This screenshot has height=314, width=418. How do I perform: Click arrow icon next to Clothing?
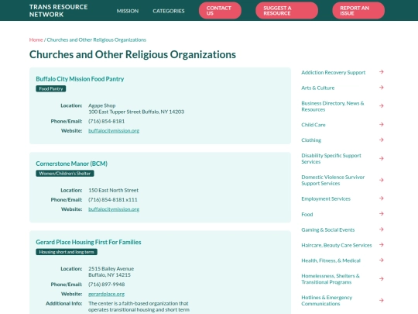[382, 140]
